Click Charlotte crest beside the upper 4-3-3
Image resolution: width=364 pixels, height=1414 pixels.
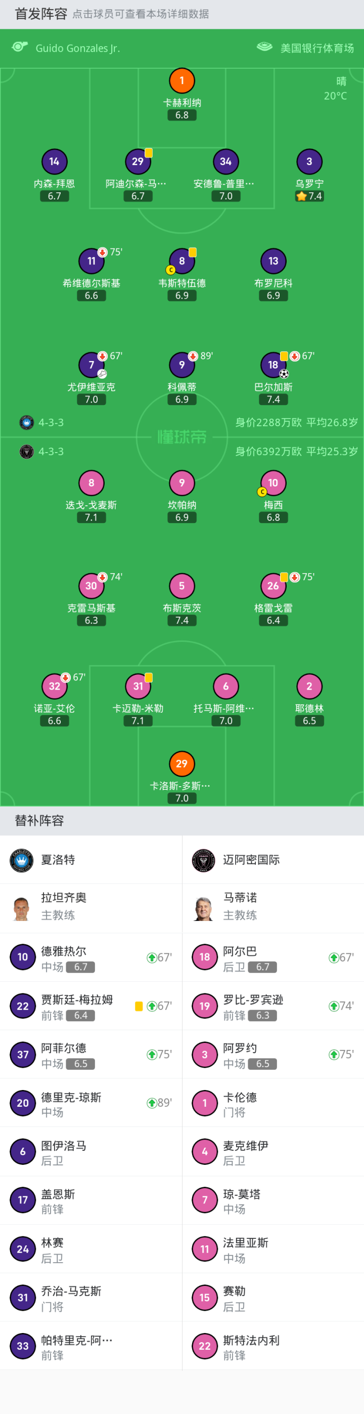[26, 422]
